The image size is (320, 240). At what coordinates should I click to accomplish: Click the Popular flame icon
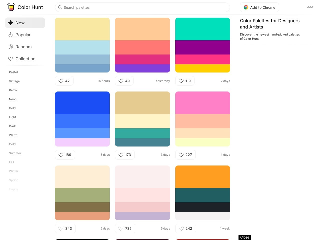(x=10, y=35)
